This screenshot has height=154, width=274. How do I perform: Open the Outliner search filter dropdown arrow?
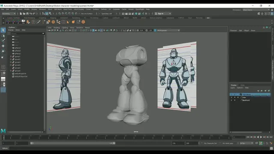[x=43, y=33]
